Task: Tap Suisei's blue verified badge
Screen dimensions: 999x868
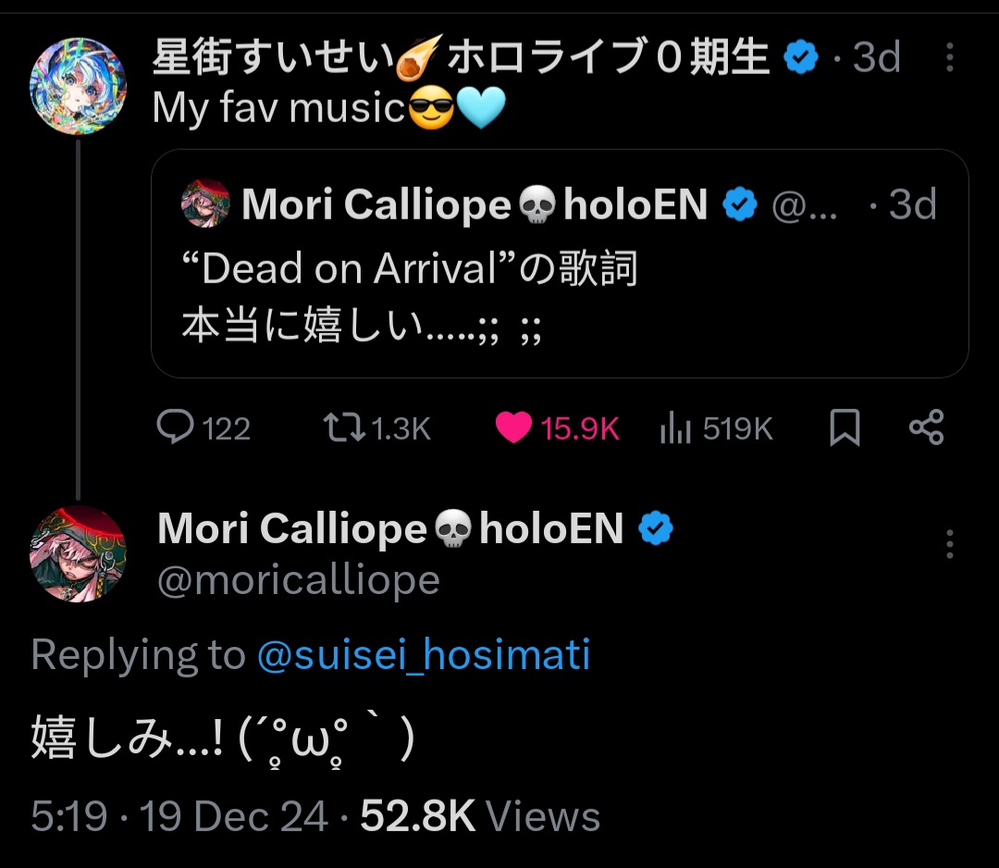Action: [801, 59]
